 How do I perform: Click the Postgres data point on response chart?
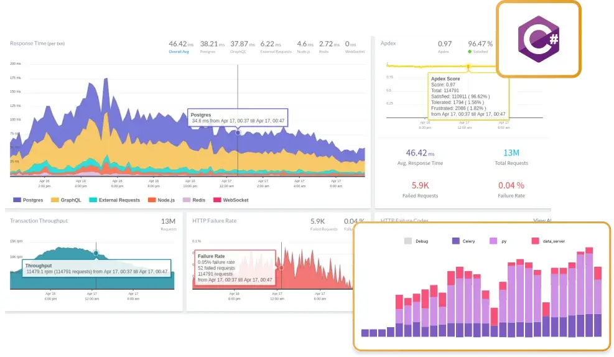coord(238,132)
